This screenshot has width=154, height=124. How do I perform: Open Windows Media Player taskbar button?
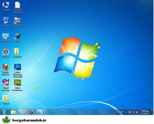(x=23, y=112)
